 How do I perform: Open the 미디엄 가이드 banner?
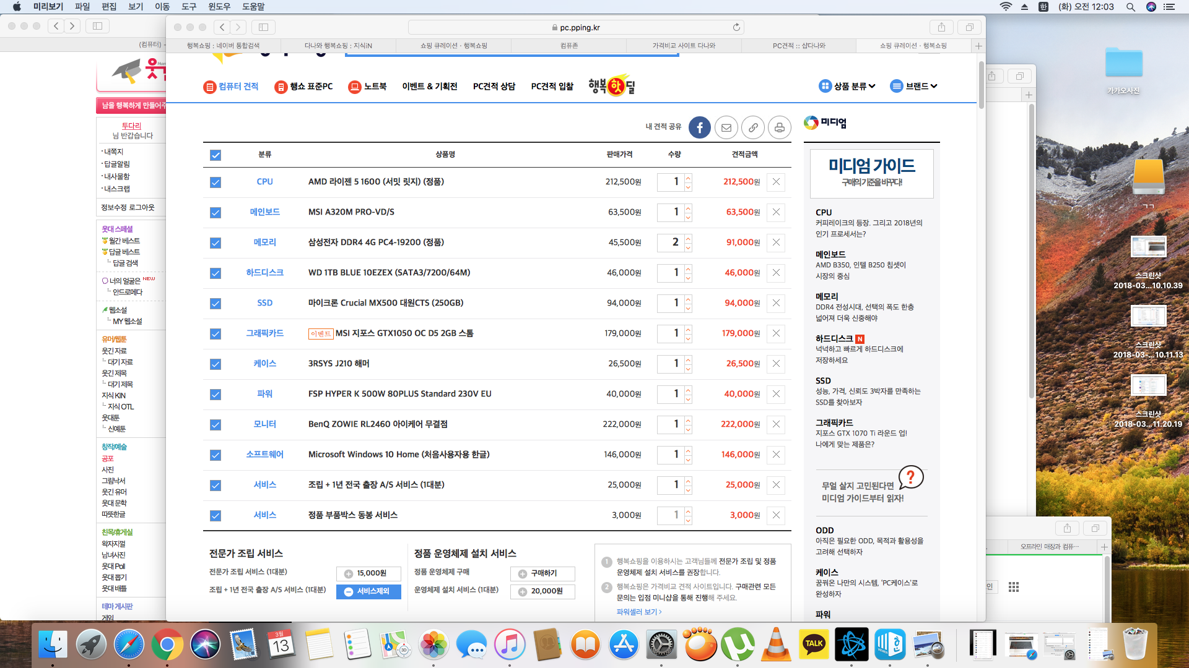tap(871, 173)
